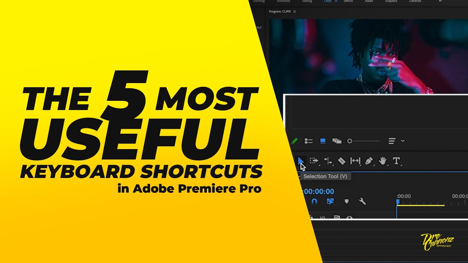Open the Program: CLIPD panel menu
This screenshot has height=263, width=468.
click(295, 12)
